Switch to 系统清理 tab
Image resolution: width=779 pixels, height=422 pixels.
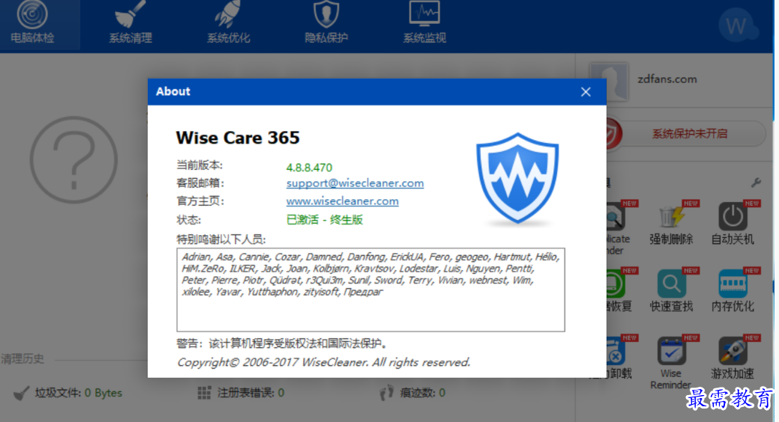[x=130, y=24]
